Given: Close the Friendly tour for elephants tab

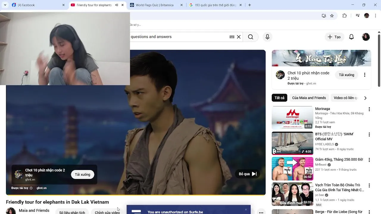Looking at the screenshot, I should tap(122, 5).
